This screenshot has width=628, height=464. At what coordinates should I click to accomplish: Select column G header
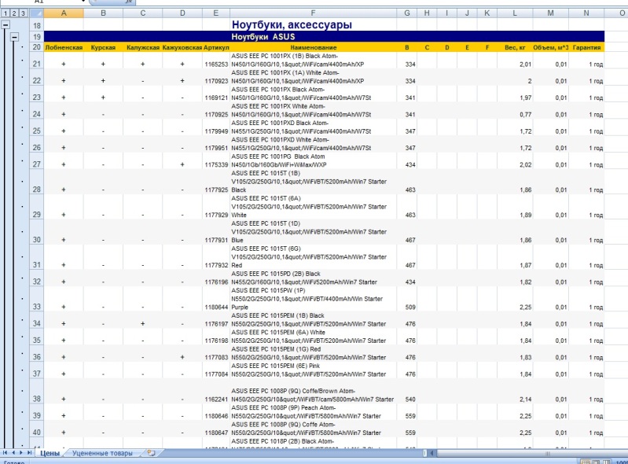pyautogui.click(x=407, y=13)
